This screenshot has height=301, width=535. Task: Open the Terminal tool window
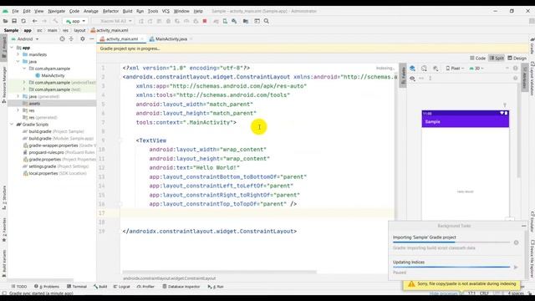77,287
